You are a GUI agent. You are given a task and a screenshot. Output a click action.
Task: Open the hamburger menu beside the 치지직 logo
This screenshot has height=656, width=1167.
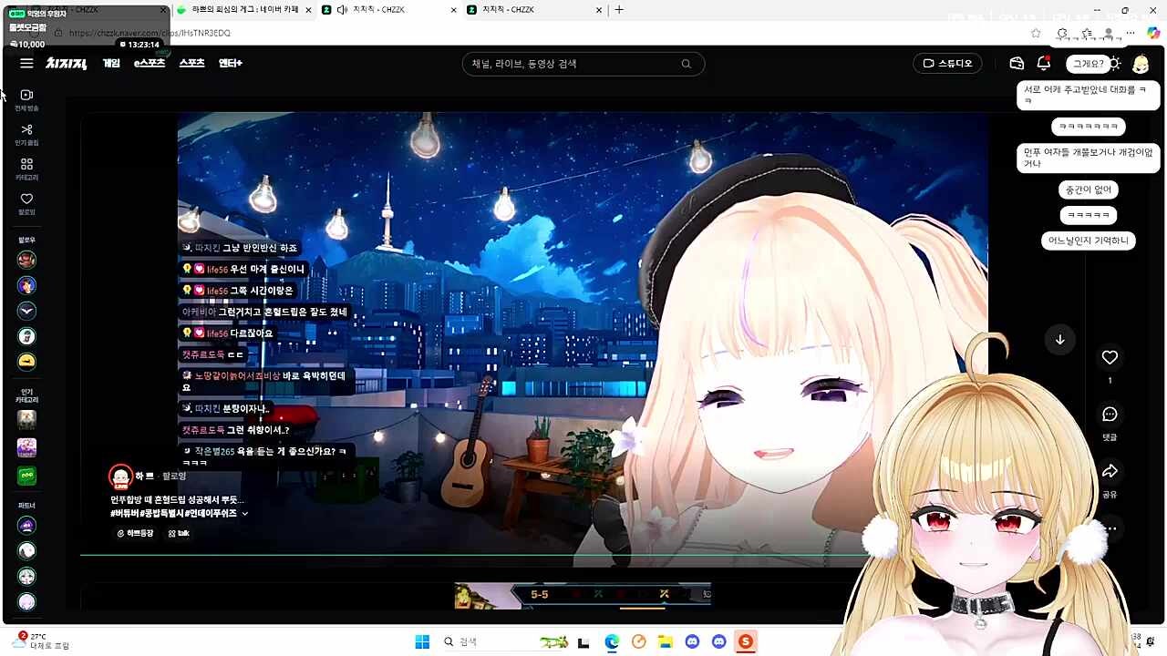[x=26, y=64]
